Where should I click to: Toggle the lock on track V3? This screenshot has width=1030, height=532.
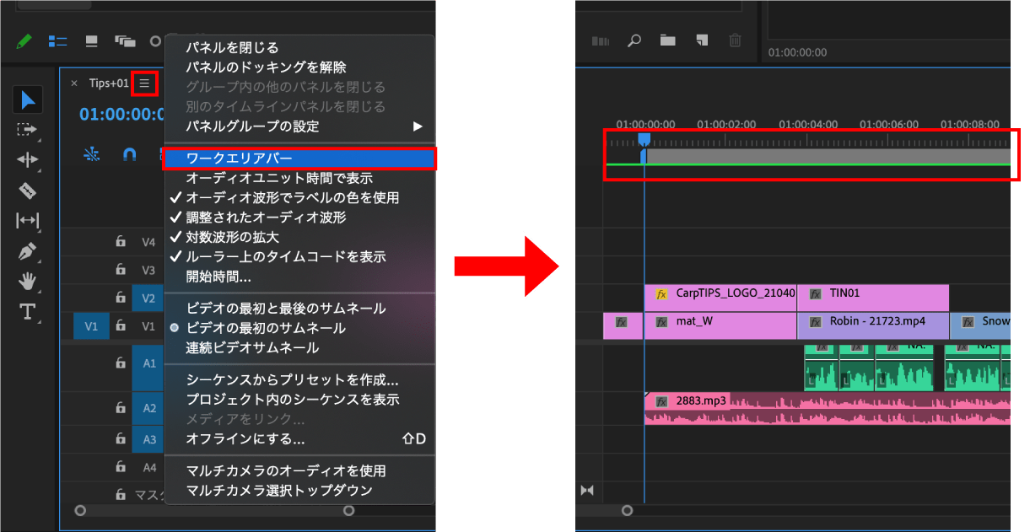tap(121, 270)
